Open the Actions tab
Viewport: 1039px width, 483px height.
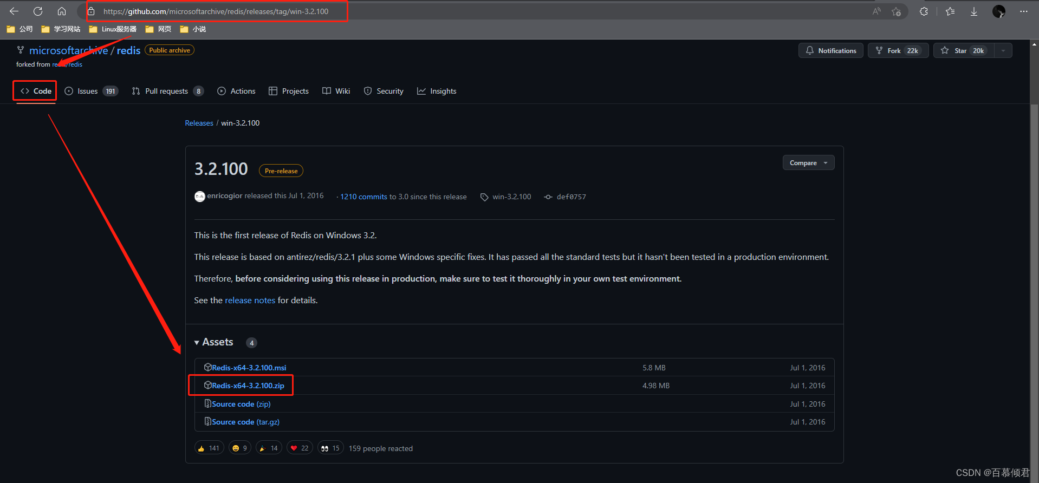[x=236, y=91]
